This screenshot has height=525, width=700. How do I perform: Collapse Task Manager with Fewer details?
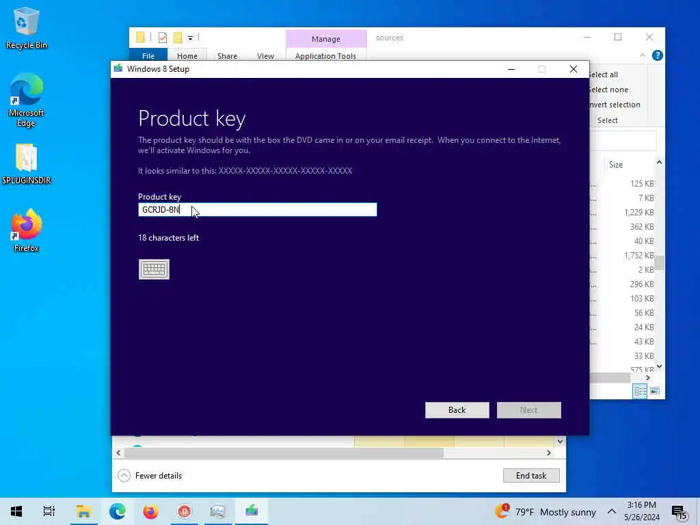150,476
